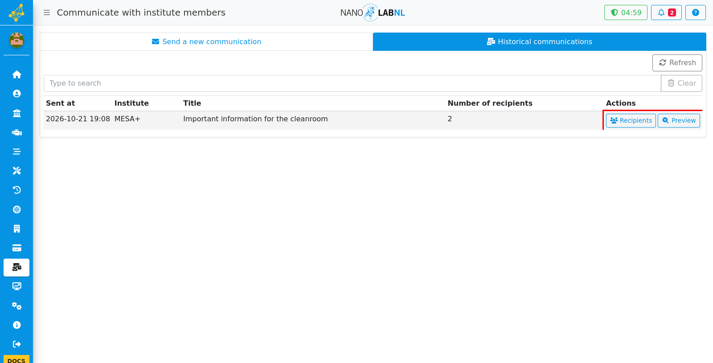Open the gears settings icon in sidebar
The width and height of the screenshot is (713, 363).
point(16,306)
